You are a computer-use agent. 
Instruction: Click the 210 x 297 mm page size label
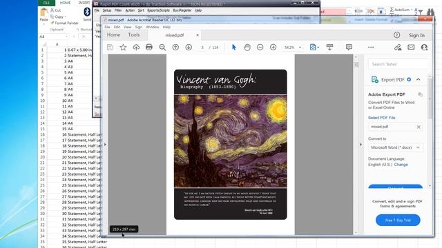tap(124, 229)
